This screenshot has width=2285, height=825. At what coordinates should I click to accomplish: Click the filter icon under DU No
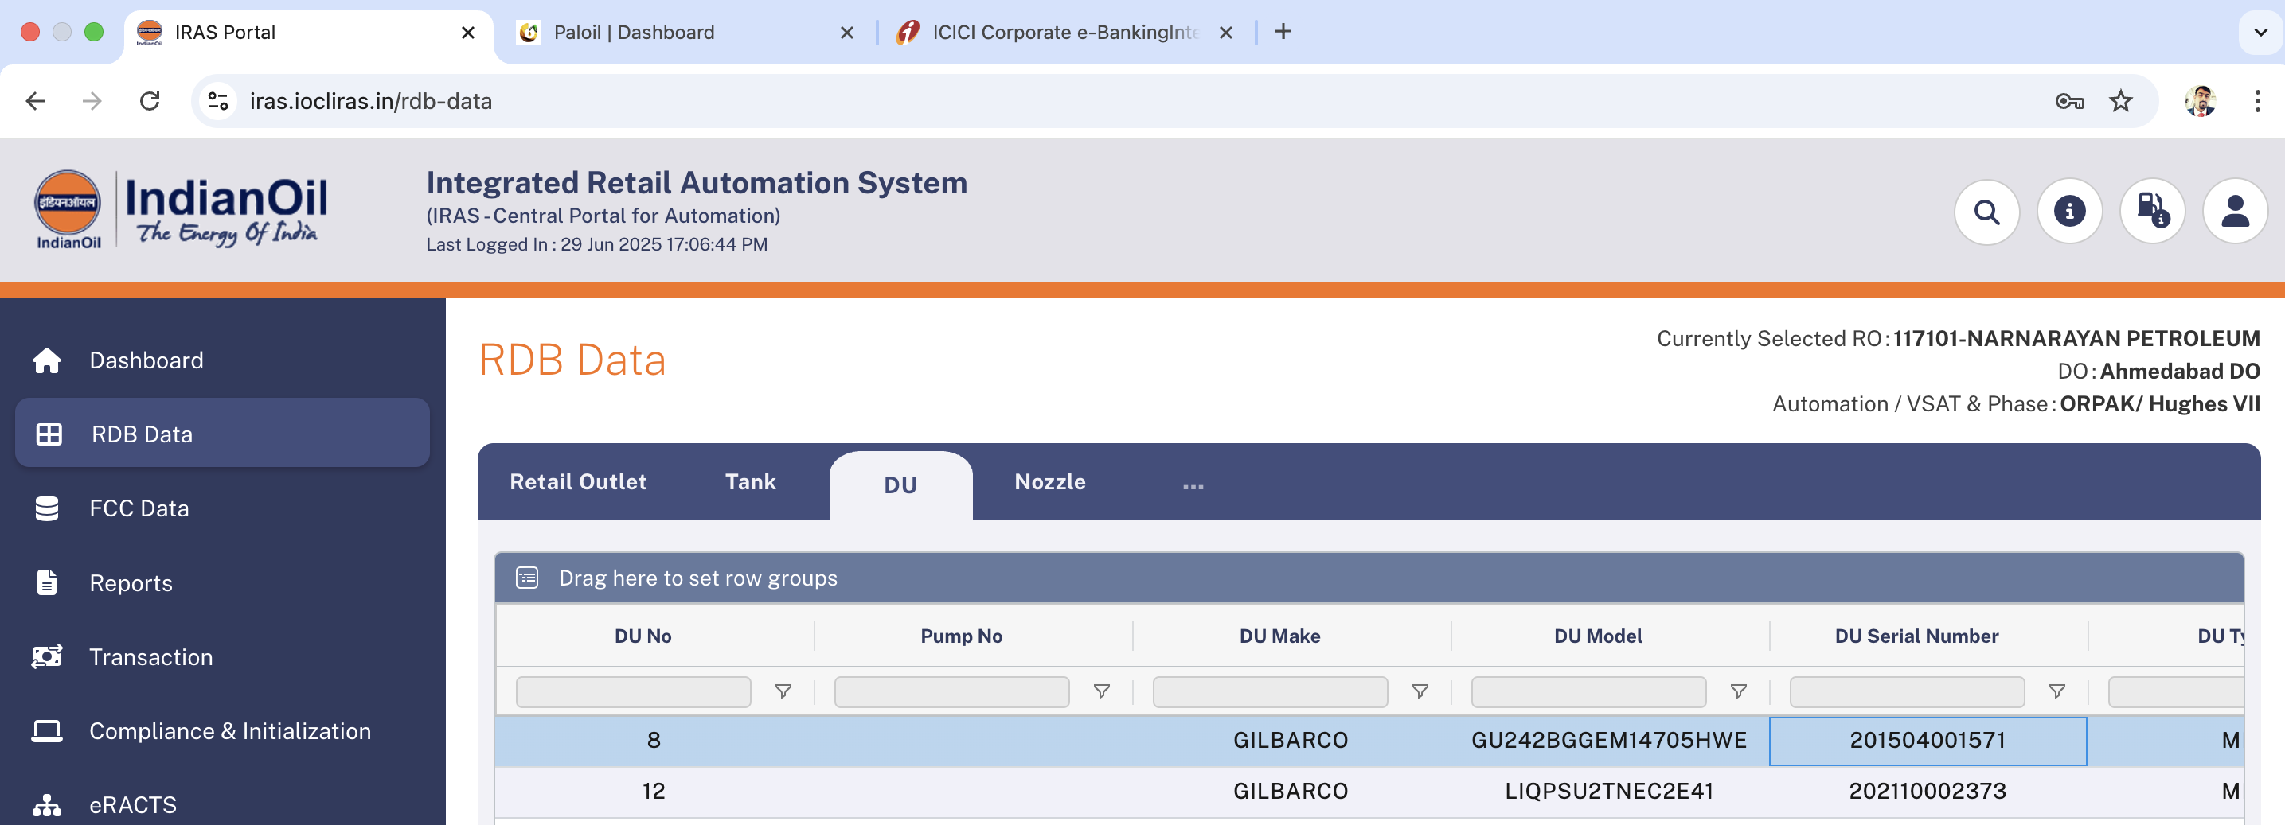(783, 691)
